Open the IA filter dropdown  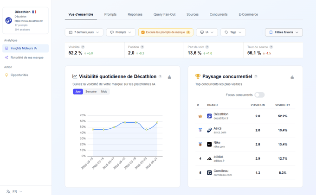point(207,32)
